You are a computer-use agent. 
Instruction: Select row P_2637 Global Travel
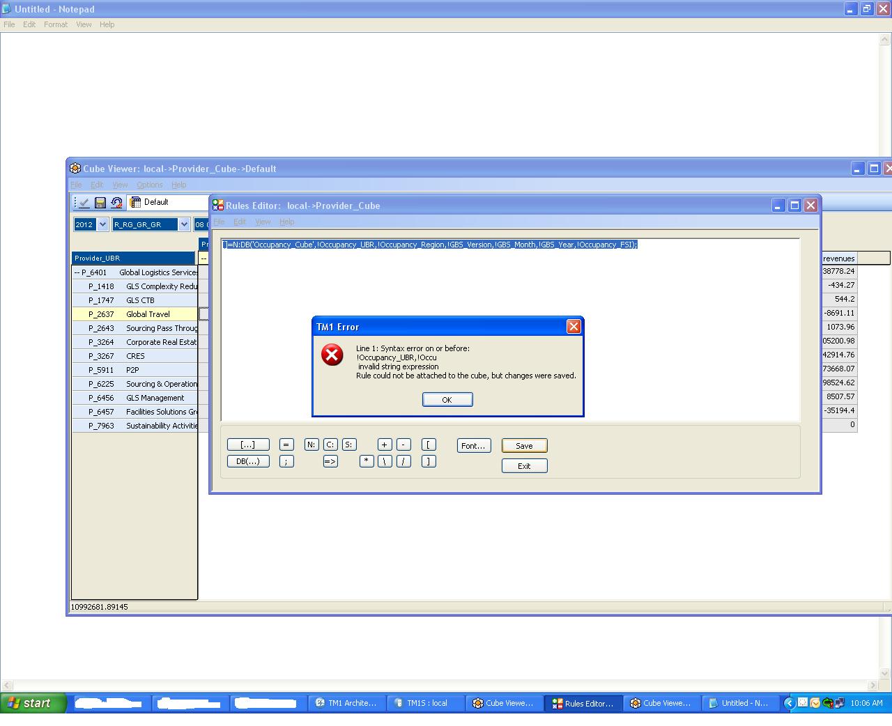[x=134, y=314]
